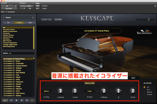This screenshot has width=157, height=104.
Task: Open the preset settings menu circle icon
Action: [x=33, y=3]
